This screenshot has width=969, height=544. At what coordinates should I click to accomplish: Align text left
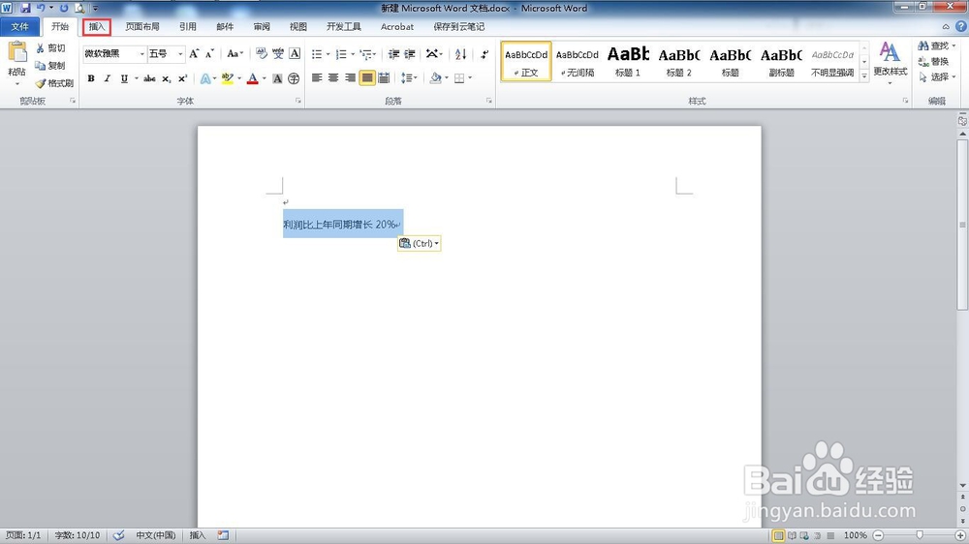pyautogui.click(x=317, y=77)
